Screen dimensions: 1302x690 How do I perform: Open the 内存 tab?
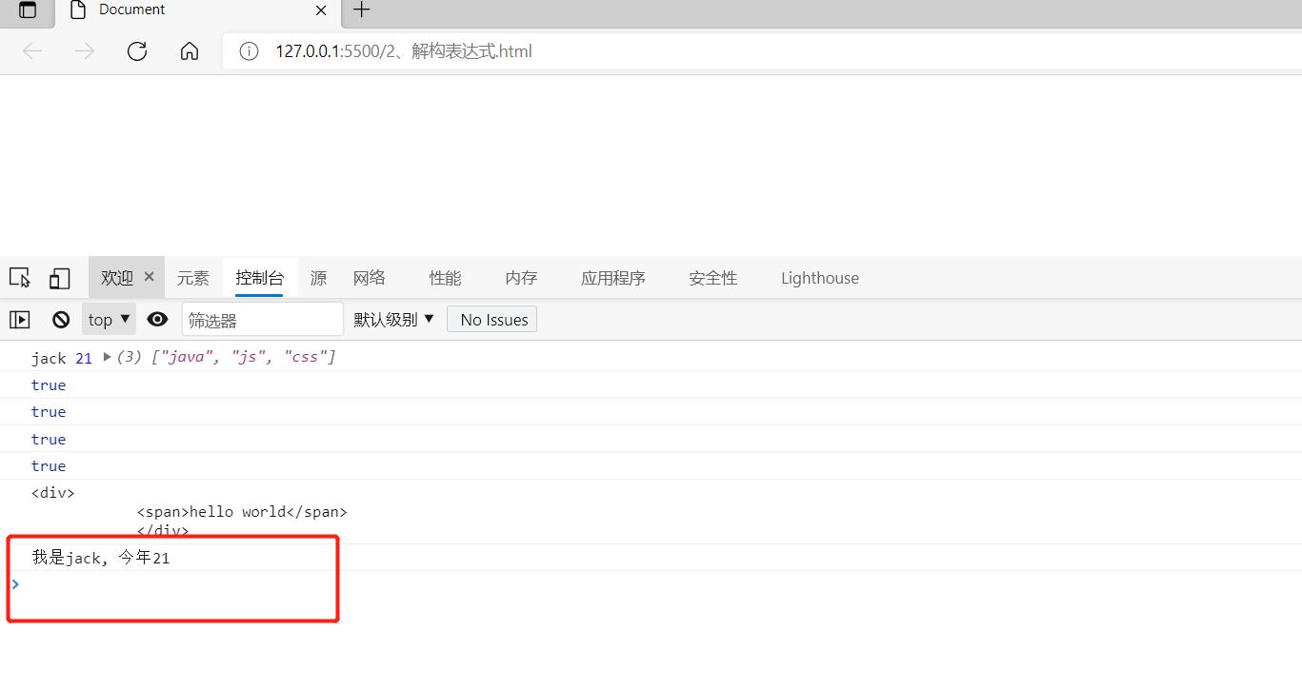(521, 278)
